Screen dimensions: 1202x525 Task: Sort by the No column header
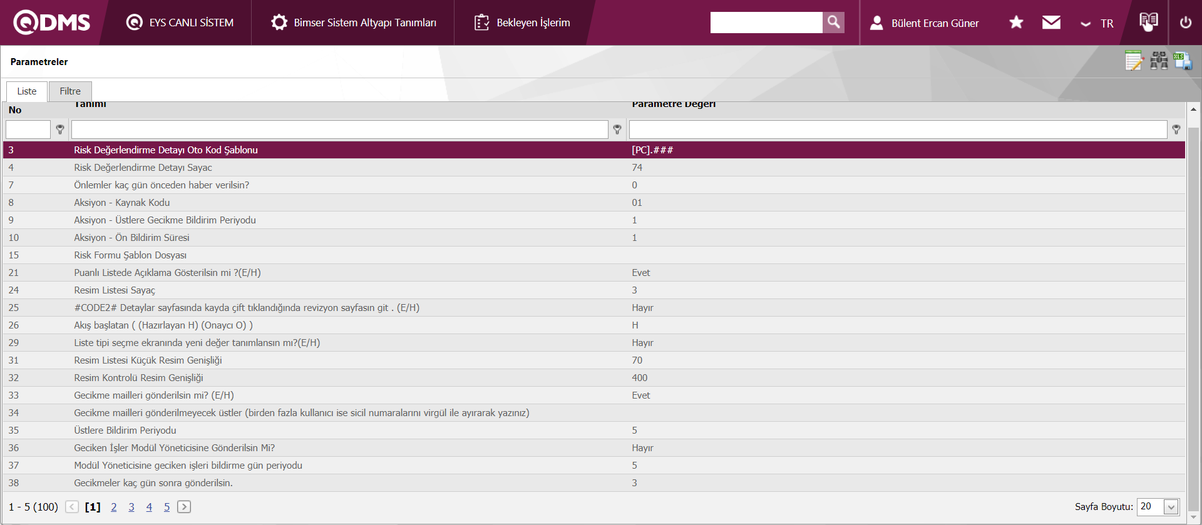click(15, 110)
